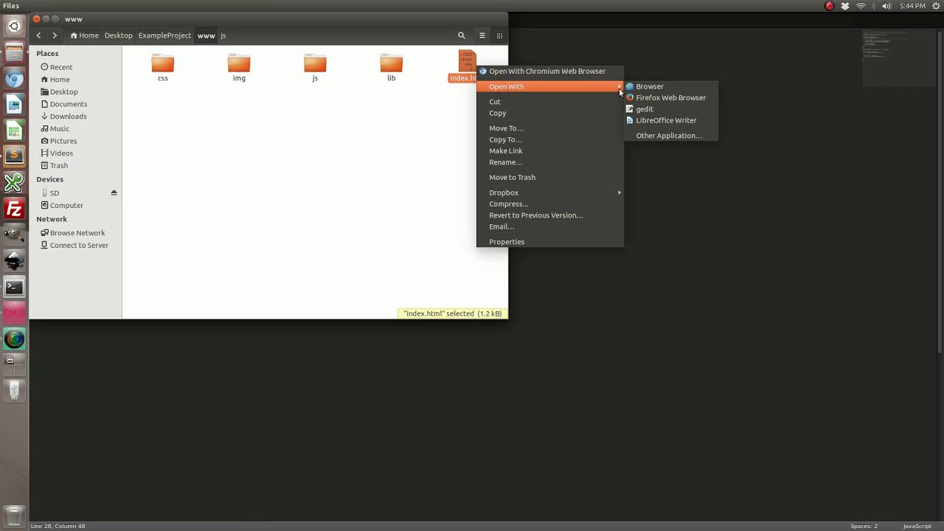Open the Dropbox tray indicator
This screenshot has width=944, height=531.
tap(845, 6)
